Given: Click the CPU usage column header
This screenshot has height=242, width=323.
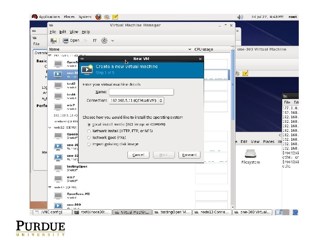Looking at the screenshot, I should (x=212, y=49).
